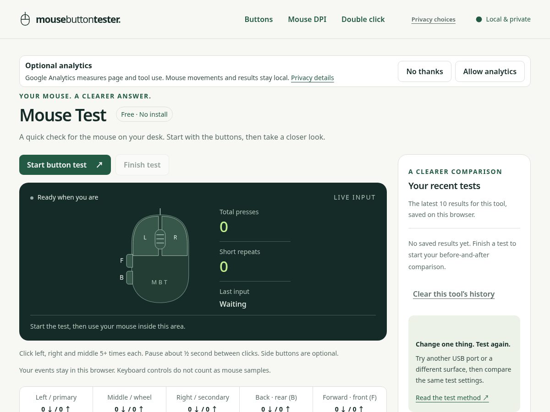Click the MBT mouse body on diagram
Image resolution: width=550 pixels, height=412 pixels.
tap(160, 280)
